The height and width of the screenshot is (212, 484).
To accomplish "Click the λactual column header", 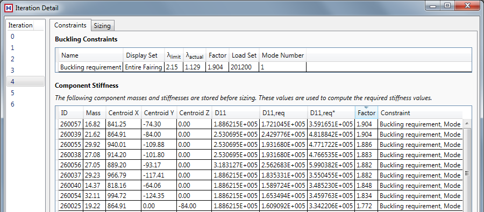I will pos(195,55).
